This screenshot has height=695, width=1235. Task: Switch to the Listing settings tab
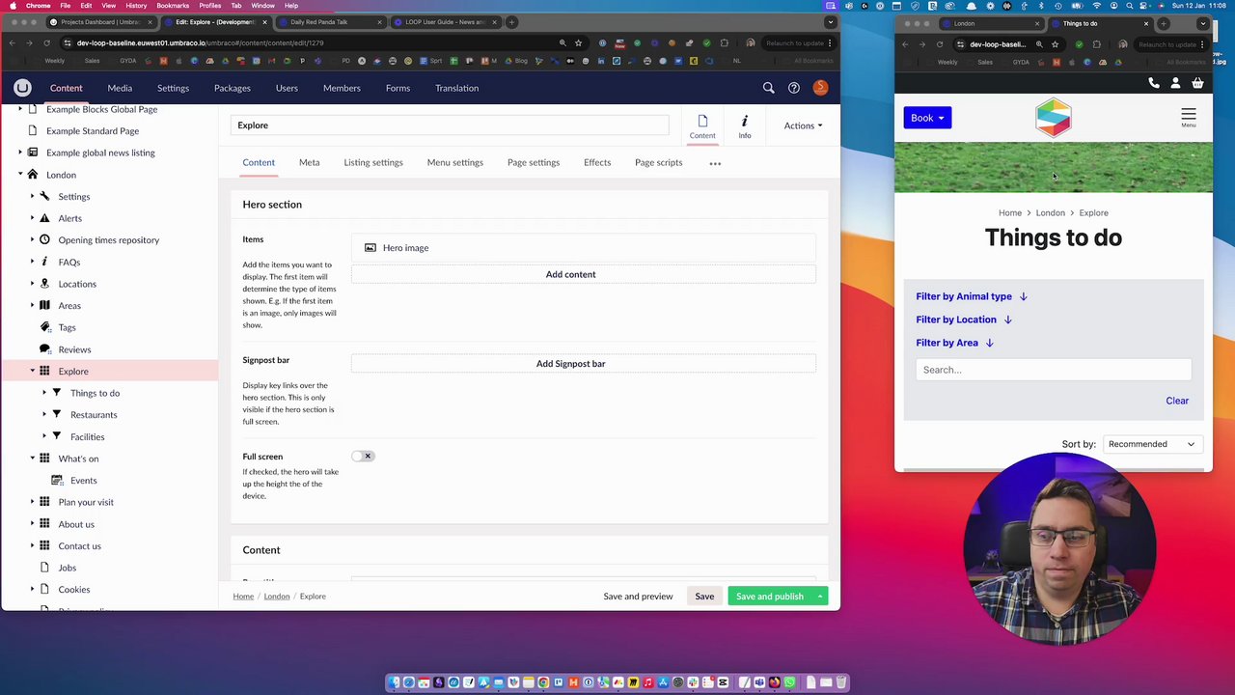click(373, 162)
